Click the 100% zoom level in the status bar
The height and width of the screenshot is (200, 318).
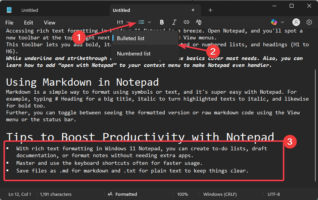tap(182, 194)
